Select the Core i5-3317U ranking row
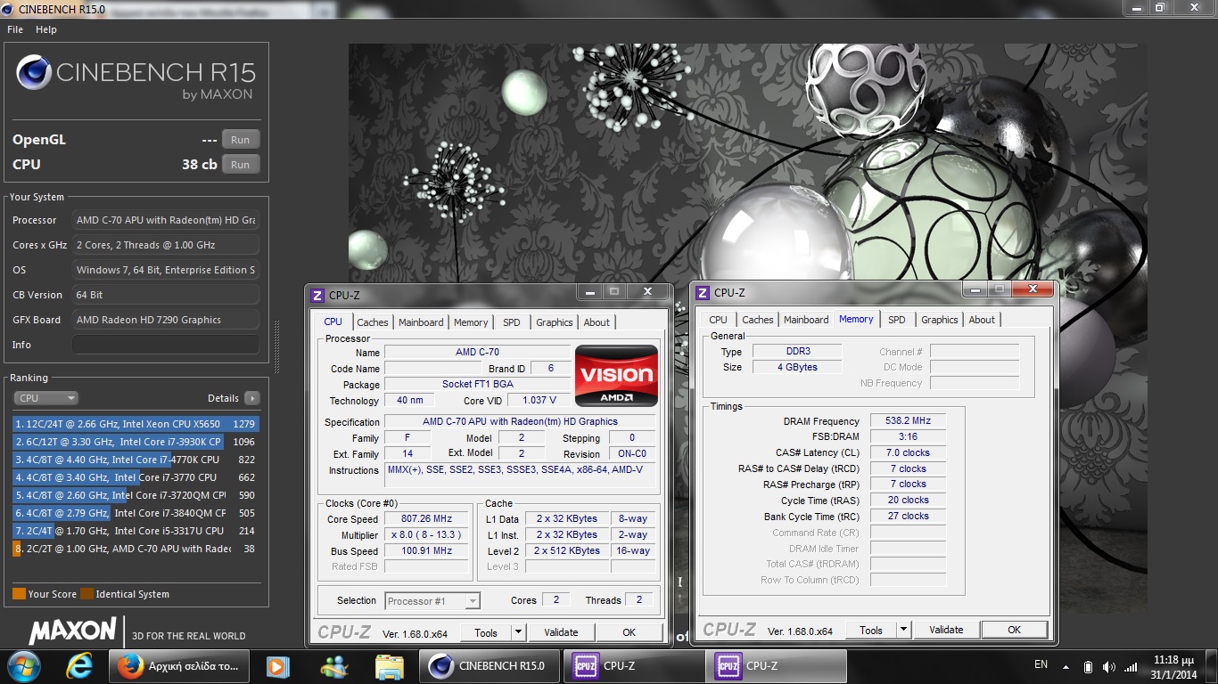This screenshot has width=1218, height=684. point(136,531)
